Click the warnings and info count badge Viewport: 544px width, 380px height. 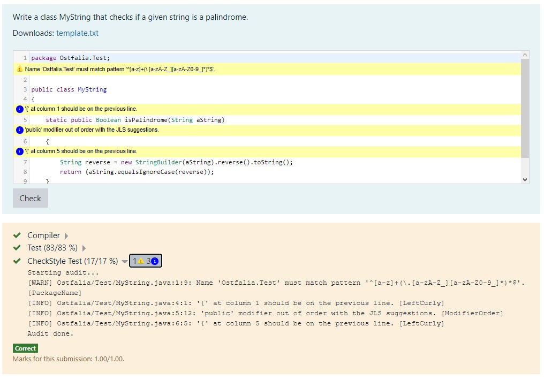click(x=145, y=261)
